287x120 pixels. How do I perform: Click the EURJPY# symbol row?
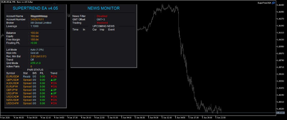pyautogui.click(x=32, y=86)
